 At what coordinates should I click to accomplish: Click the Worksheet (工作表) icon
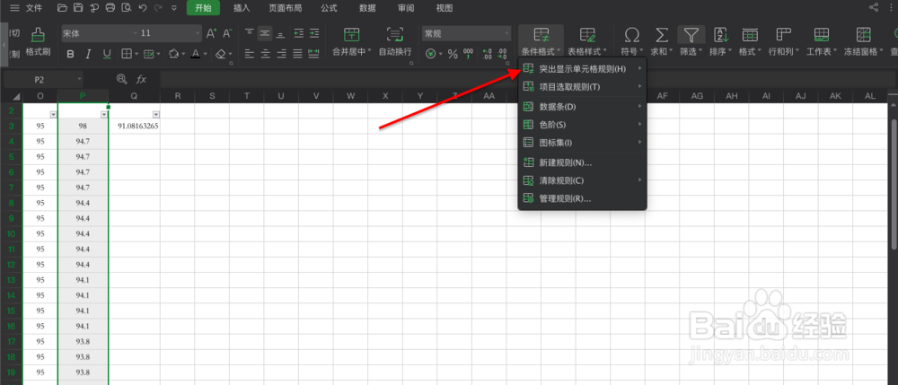click(822, 35)
